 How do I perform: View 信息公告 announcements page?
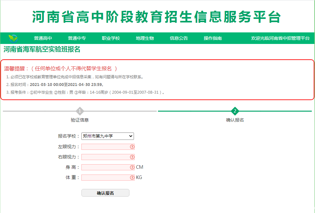point(179,38)
